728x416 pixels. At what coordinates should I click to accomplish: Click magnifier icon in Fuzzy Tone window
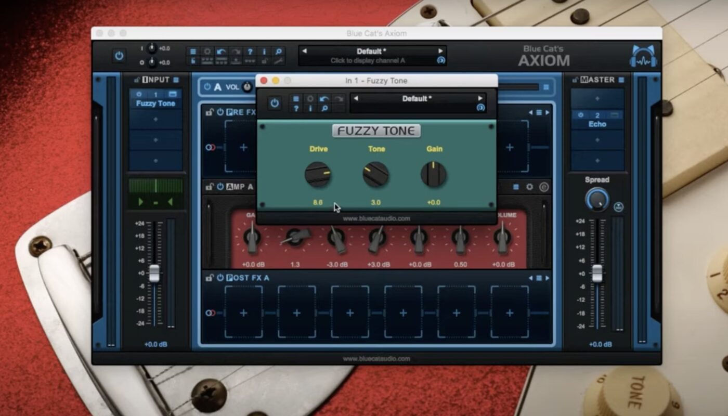pyautogui.click(x=324, y=108)
